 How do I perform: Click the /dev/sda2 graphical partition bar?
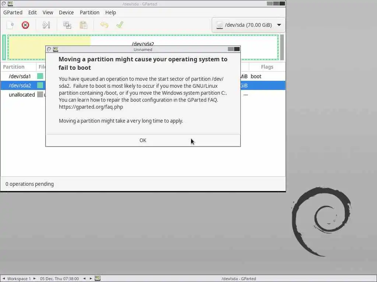143,47
